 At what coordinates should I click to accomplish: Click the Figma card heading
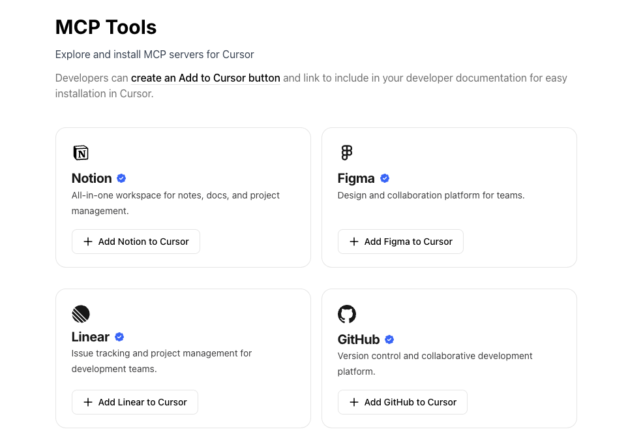pyautogui.click(x=356, y=178)
